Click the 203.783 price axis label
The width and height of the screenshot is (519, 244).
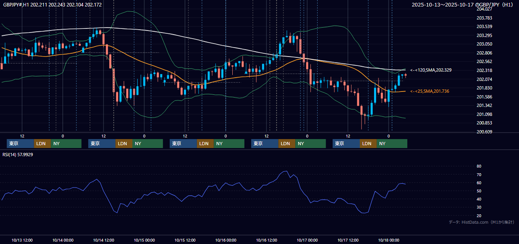pos(484,18)
